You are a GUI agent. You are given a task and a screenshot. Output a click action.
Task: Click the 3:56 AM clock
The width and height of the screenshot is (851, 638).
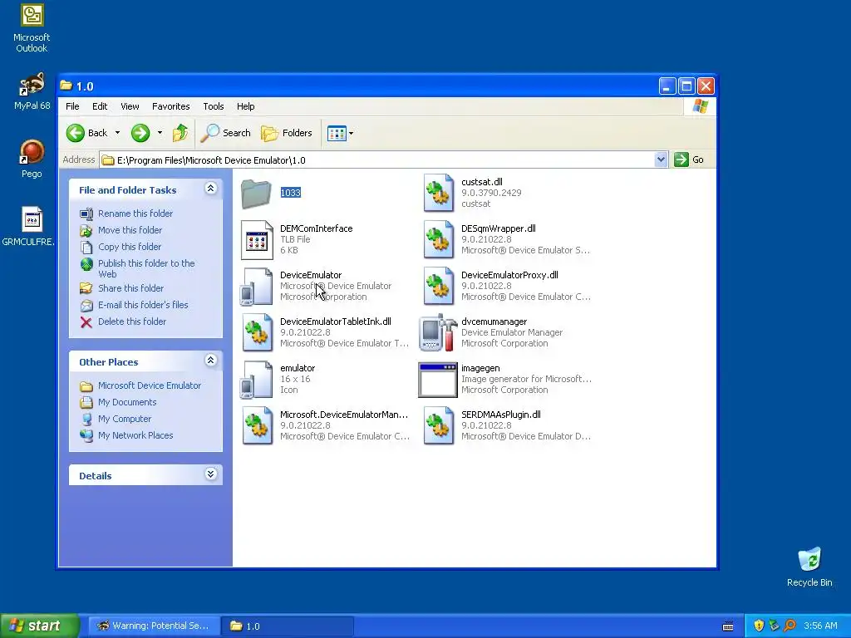point(820,626)
